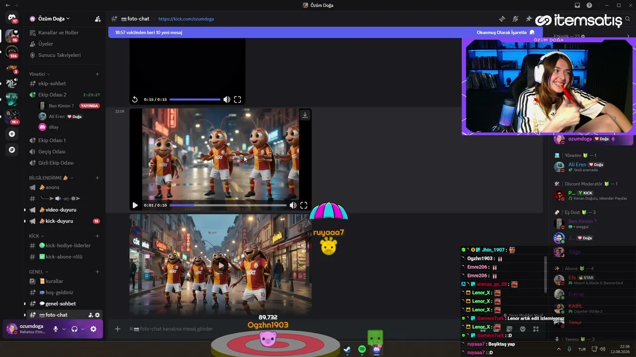
Task: Add a channel to BİLGİLENDİRME category
Action: pos(97,178)
